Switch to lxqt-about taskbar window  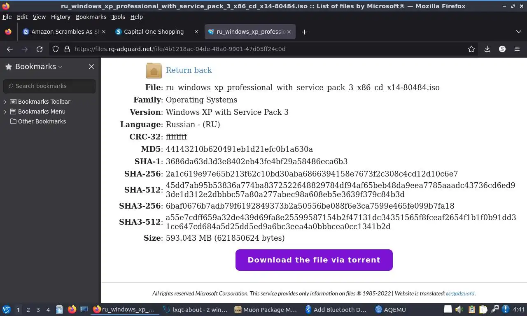[195, 309]
